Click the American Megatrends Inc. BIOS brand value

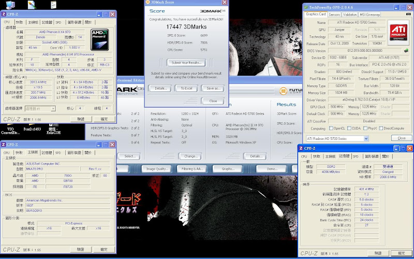(68, 200)
